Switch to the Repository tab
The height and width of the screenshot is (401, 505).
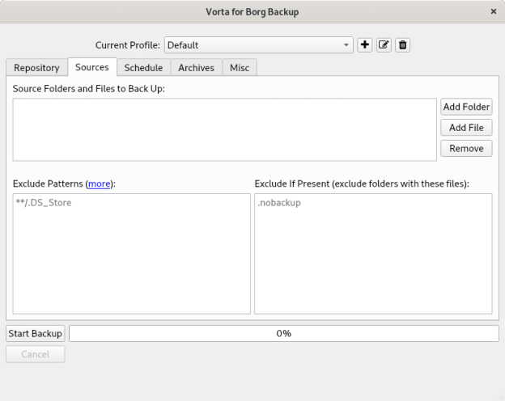36,68
